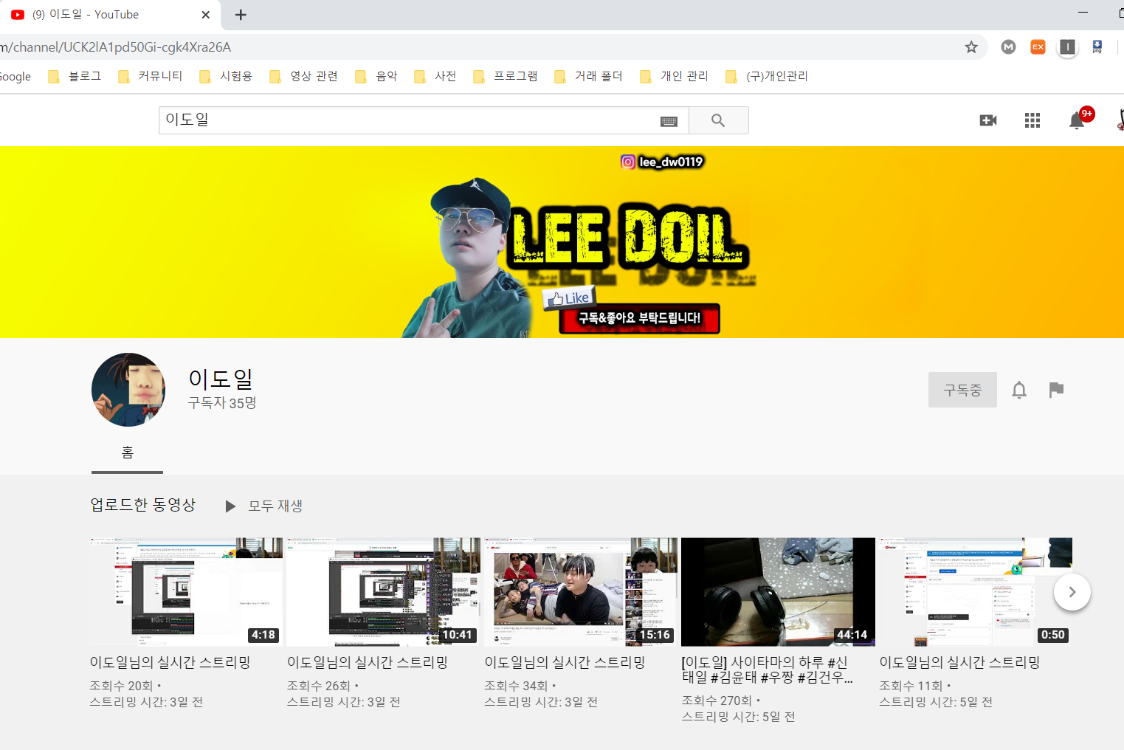Open the 음악 bookmark folder

(376, 76)
